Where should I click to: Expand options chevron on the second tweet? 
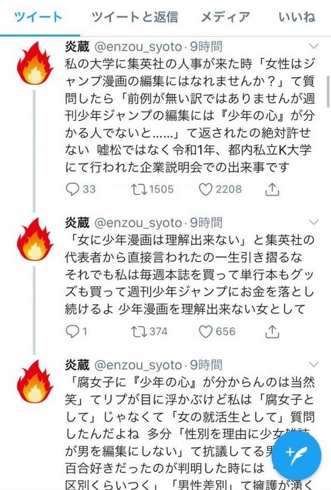click(x=313, y=223)
